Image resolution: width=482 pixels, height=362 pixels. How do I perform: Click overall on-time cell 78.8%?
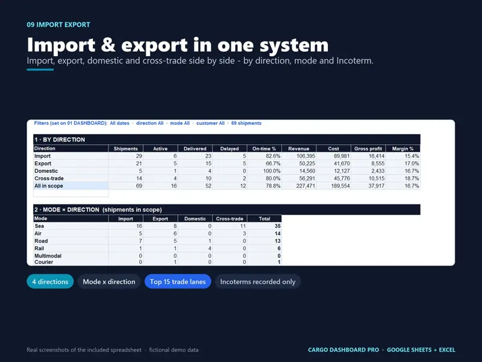click(264, 186)
